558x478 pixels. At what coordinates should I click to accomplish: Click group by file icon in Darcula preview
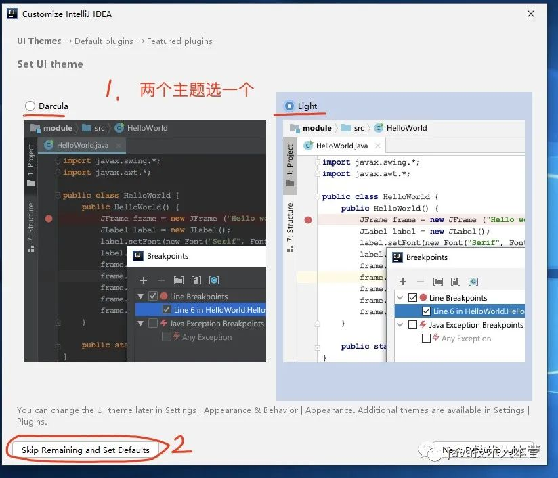tap(196, 280)
